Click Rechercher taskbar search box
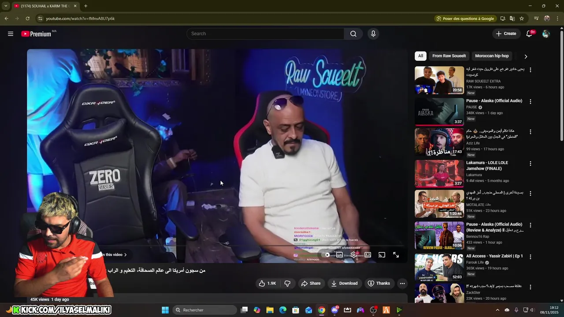This screenshot has width=564, height=317. [204, 310]
